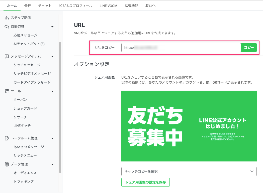Click the トークルーム管理 icon
The width and height of the screenshot is (263, 193).
click(x=7, y=138)
